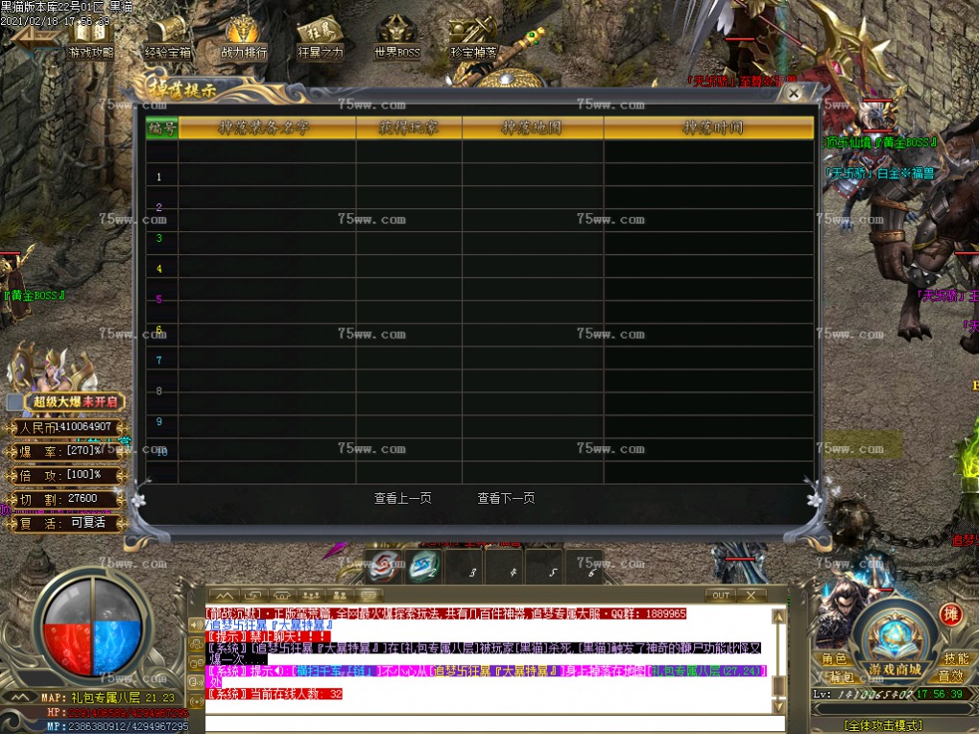Go to next page via 查看下一页
The width and height of the screenshot is (979, 734).
506,498
